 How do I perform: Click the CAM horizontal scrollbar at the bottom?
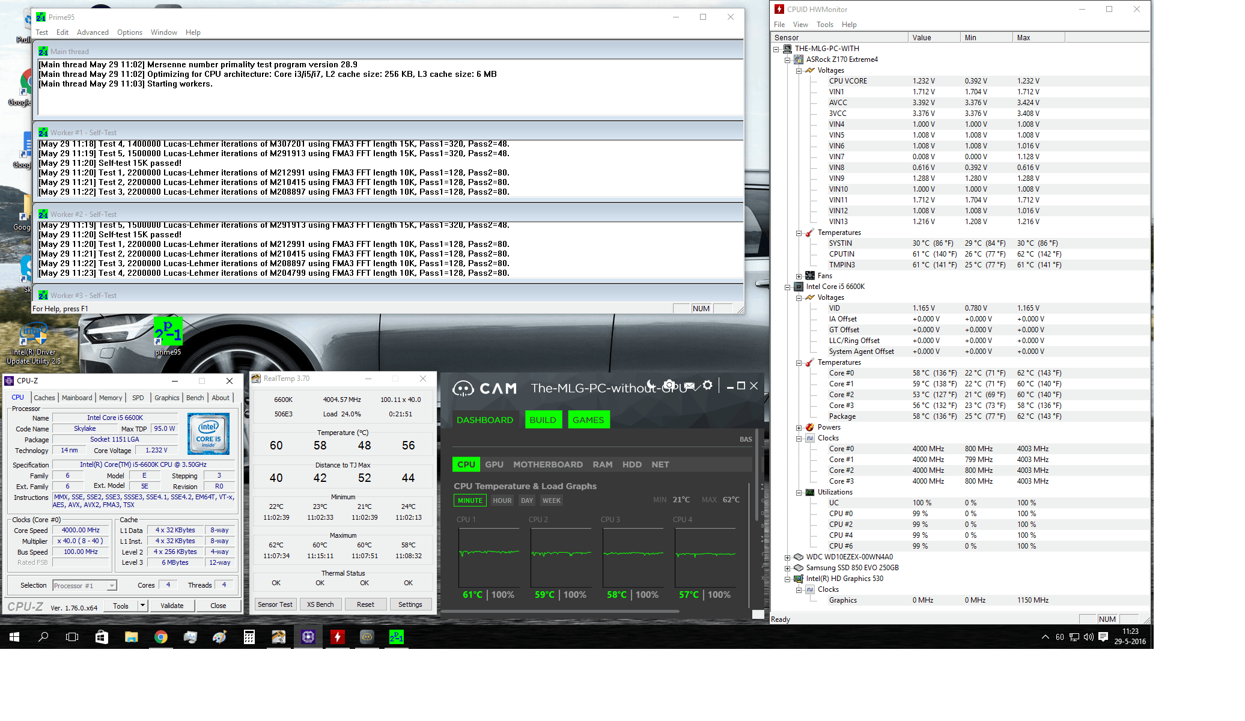coord(560,612)
